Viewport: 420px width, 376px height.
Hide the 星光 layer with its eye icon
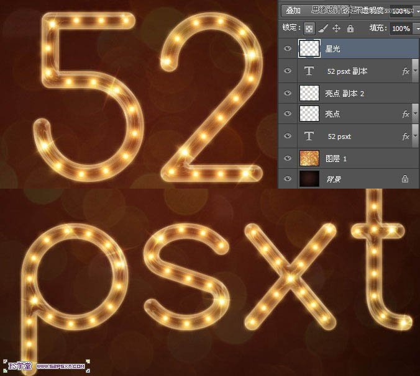[287, 49]
